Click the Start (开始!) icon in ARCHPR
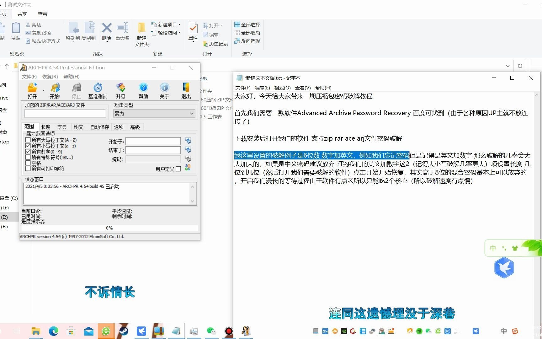542x339 pixels. (55, 91)
